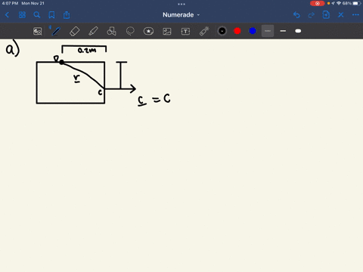This screenshot has width=363, height=272.
Task: Select the Shapes tool
Action: (x=111, y=31)
